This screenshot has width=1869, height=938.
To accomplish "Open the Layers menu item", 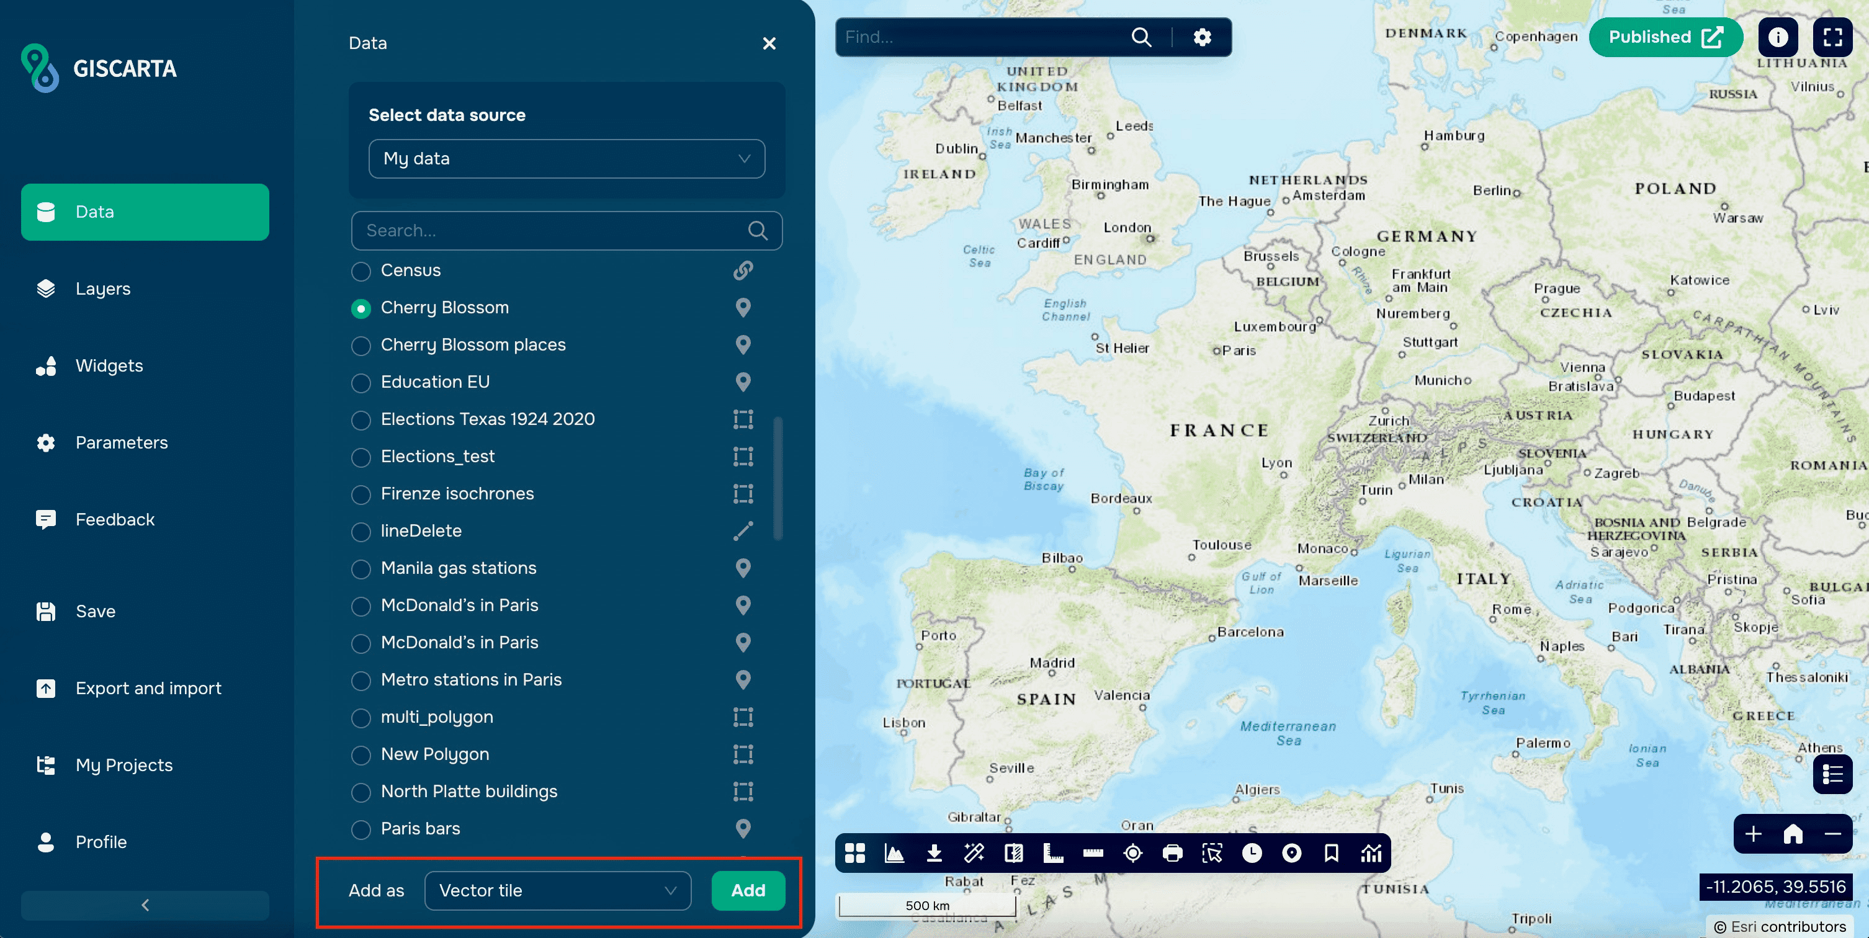I will tap(102, 288).
